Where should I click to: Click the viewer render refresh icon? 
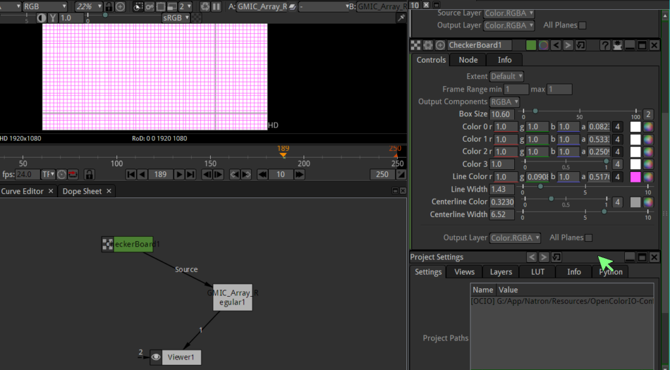pyautogui.click(x=206, y=7)
